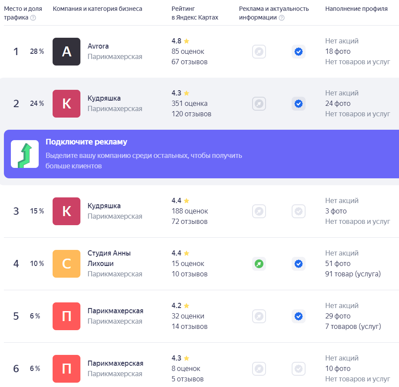The image size is (399, 387).
Task: Click '29 фото' text
Action: point(338,316)
